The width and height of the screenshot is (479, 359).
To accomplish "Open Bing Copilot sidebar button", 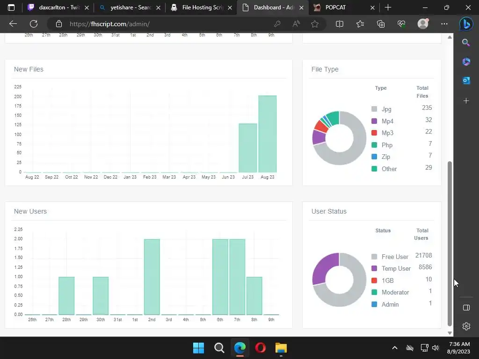I will (466, 24).
